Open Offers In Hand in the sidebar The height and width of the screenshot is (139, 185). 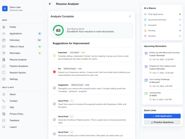pos(22,47)
